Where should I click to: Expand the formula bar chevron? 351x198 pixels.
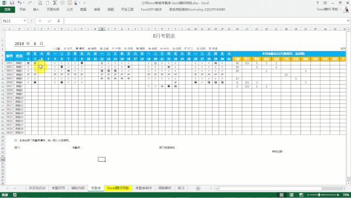pyautogui.click(x=348, y=21)
